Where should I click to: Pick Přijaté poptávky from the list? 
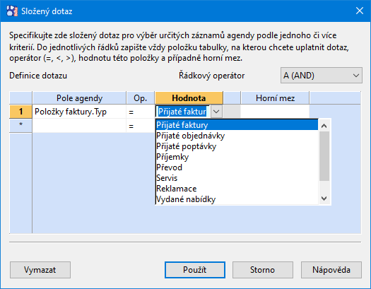click(237, 146)
